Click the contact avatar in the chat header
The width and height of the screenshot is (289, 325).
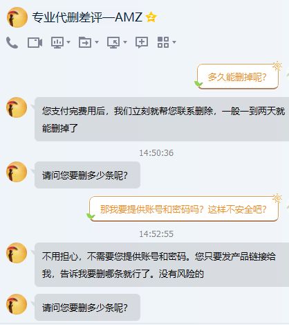(17, 17)
